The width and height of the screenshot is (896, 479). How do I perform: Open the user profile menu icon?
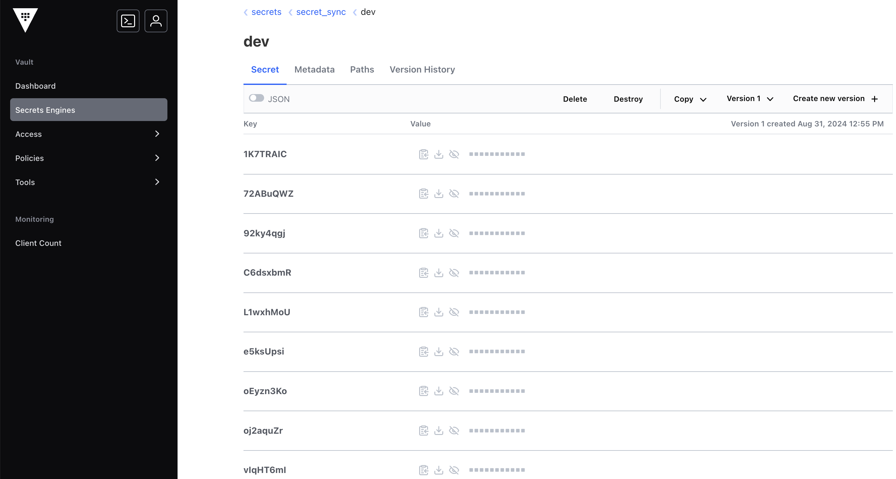(155, 21)
